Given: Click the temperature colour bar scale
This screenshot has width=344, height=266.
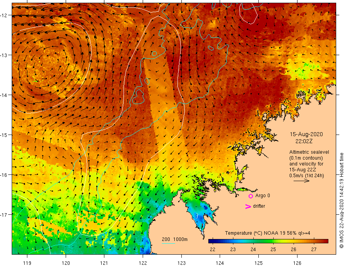Looking at the screenshot, I should point(268,241).
